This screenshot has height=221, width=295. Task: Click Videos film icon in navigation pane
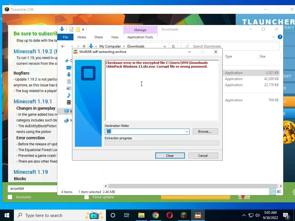(69, 102)
